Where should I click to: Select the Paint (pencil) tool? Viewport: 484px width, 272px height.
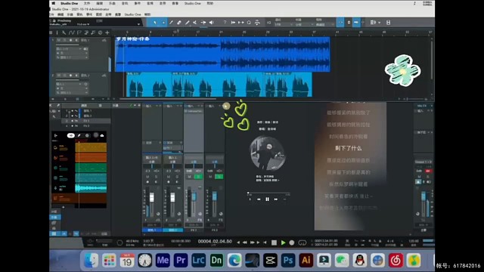(171, 23)
